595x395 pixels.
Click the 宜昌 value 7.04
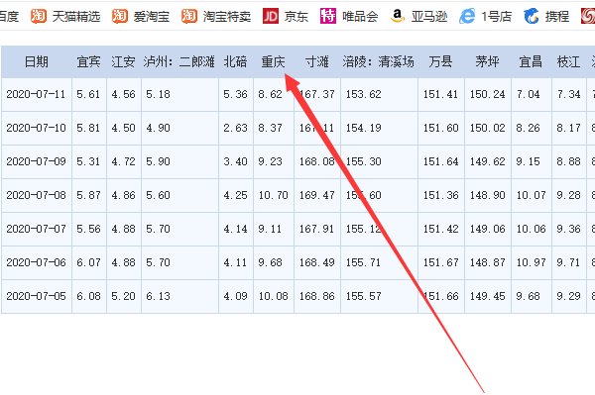pyautogui.click(x=528, y=94)
